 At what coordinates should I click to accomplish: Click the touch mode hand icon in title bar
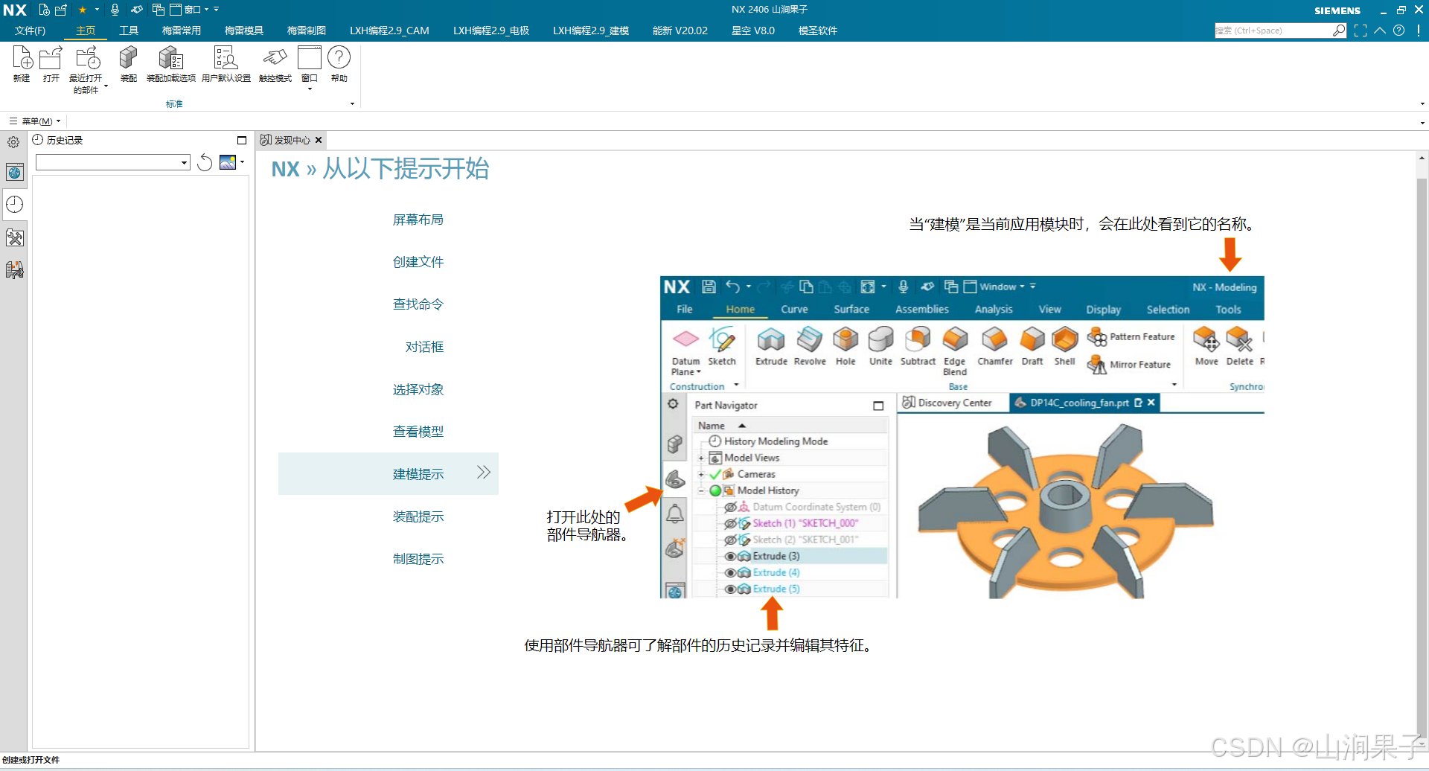coord(137,10)
